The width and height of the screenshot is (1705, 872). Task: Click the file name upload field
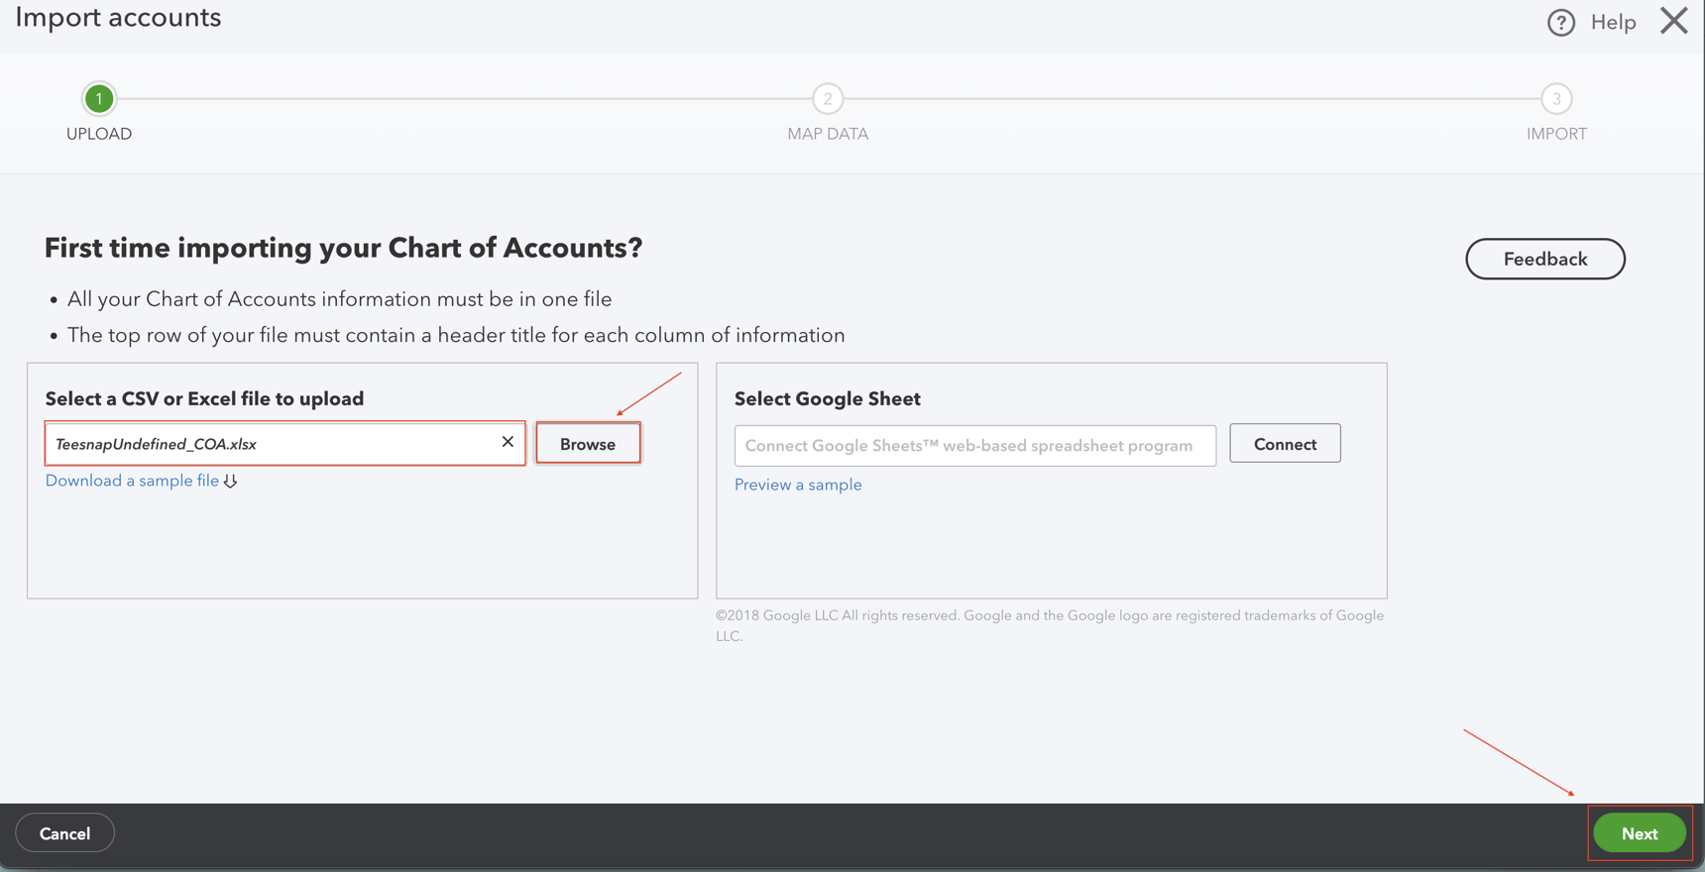point(285,444)
